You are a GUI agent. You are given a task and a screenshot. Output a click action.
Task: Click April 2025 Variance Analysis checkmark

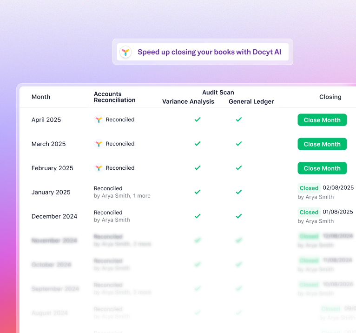[198, 120]
